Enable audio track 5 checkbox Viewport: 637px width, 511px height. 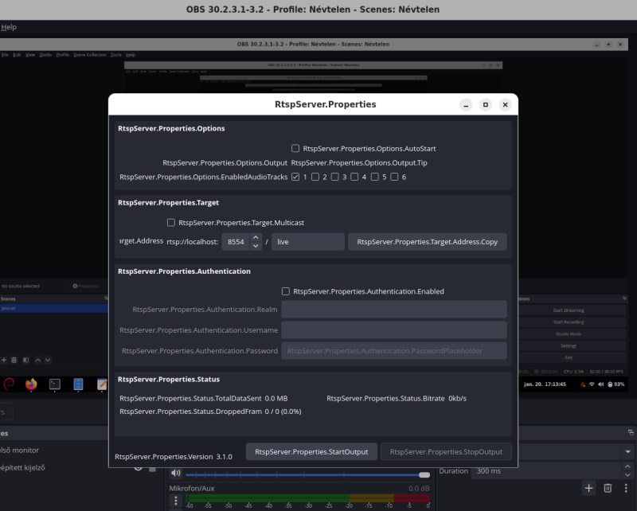coord(374,177)
